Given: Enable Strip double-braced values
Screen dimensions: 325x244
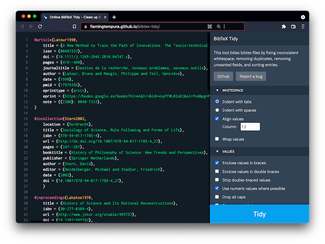Looking at the screenshot, I should [x=217, y=180].
